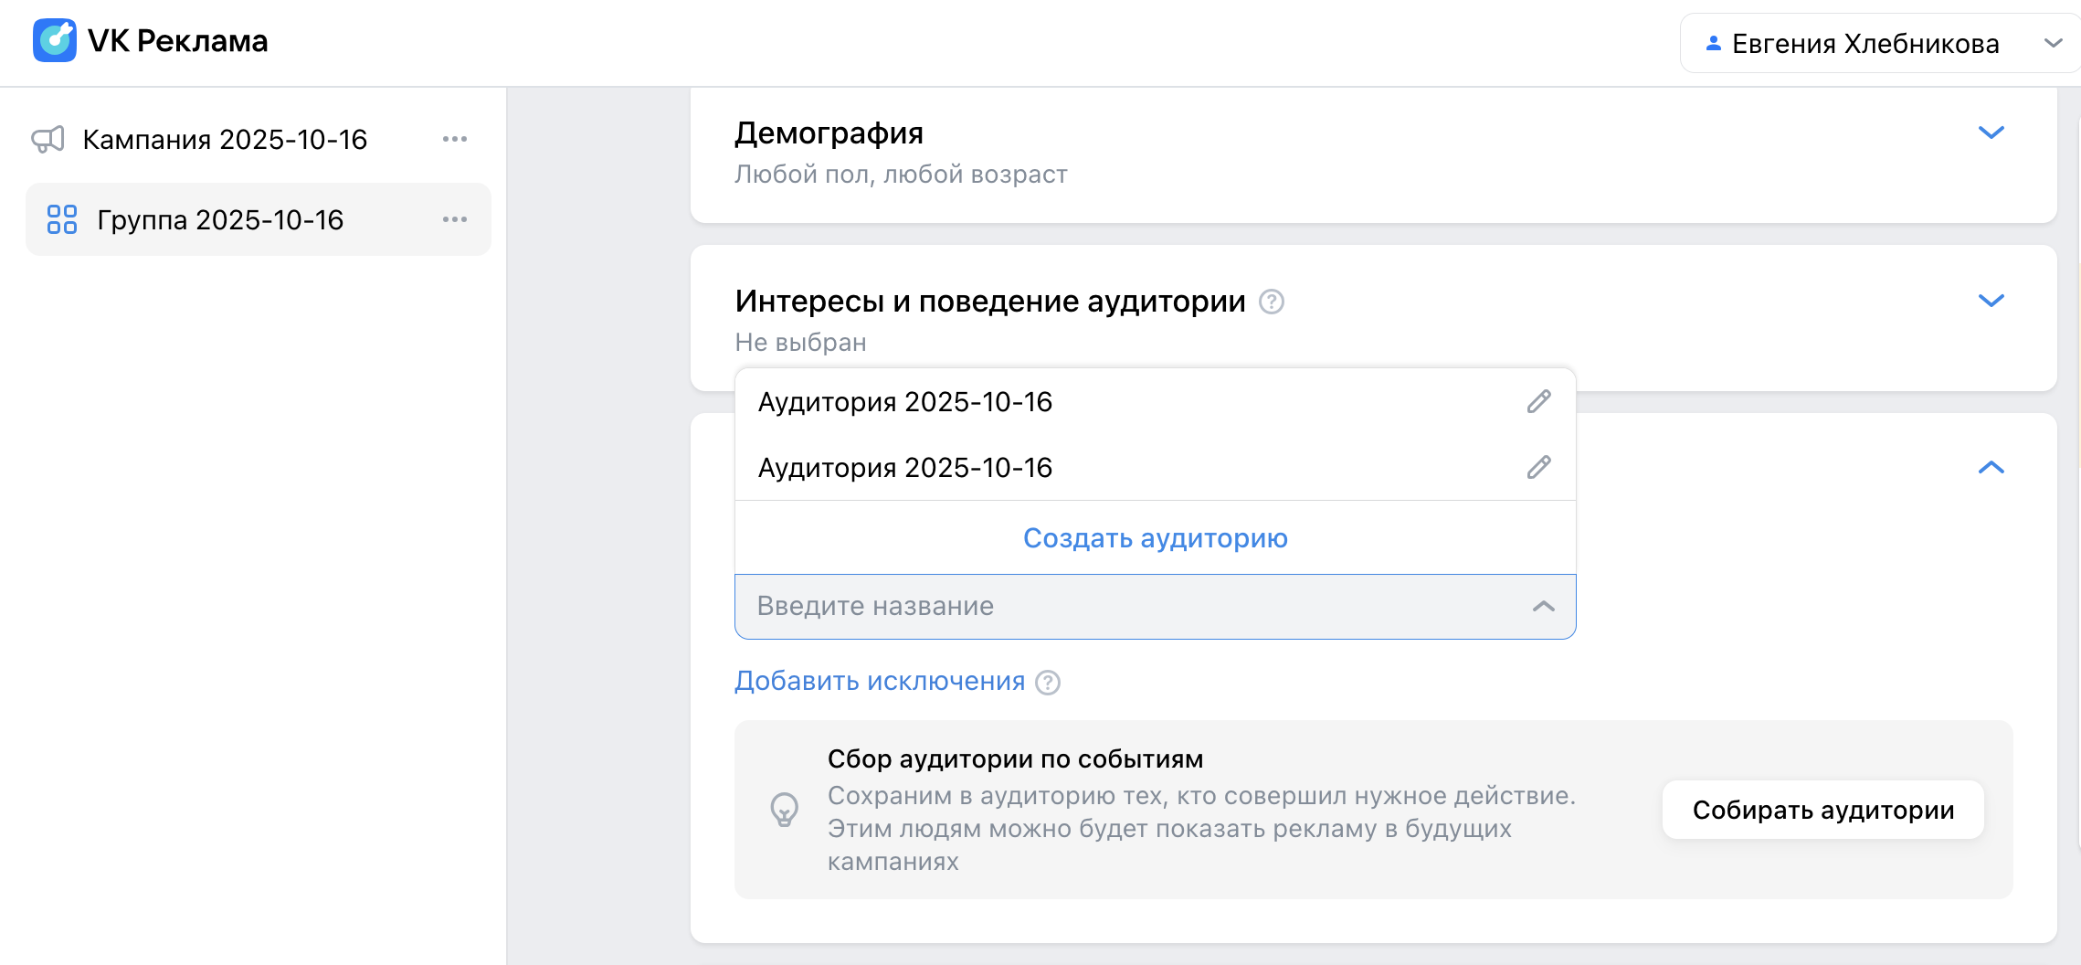Click the megaphone icon beside Кампания 2025-10-16
2081x965 pixels.
(48, 140)
